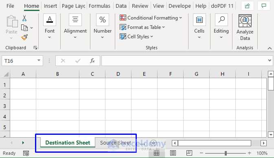The image size is (274, 158).
Task: Switch to Page Break Preview icon
Action: click(189, 153)
